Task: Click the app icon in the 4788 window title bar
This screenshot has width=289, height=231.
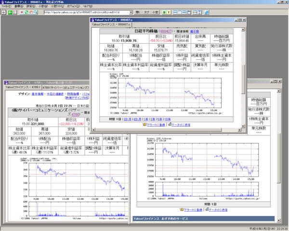Action: coord(6,82)
